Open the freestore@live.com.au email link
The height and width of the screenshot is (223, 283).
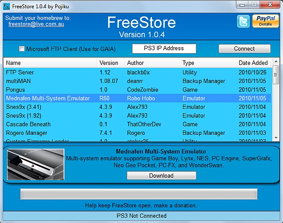point(36,24)
